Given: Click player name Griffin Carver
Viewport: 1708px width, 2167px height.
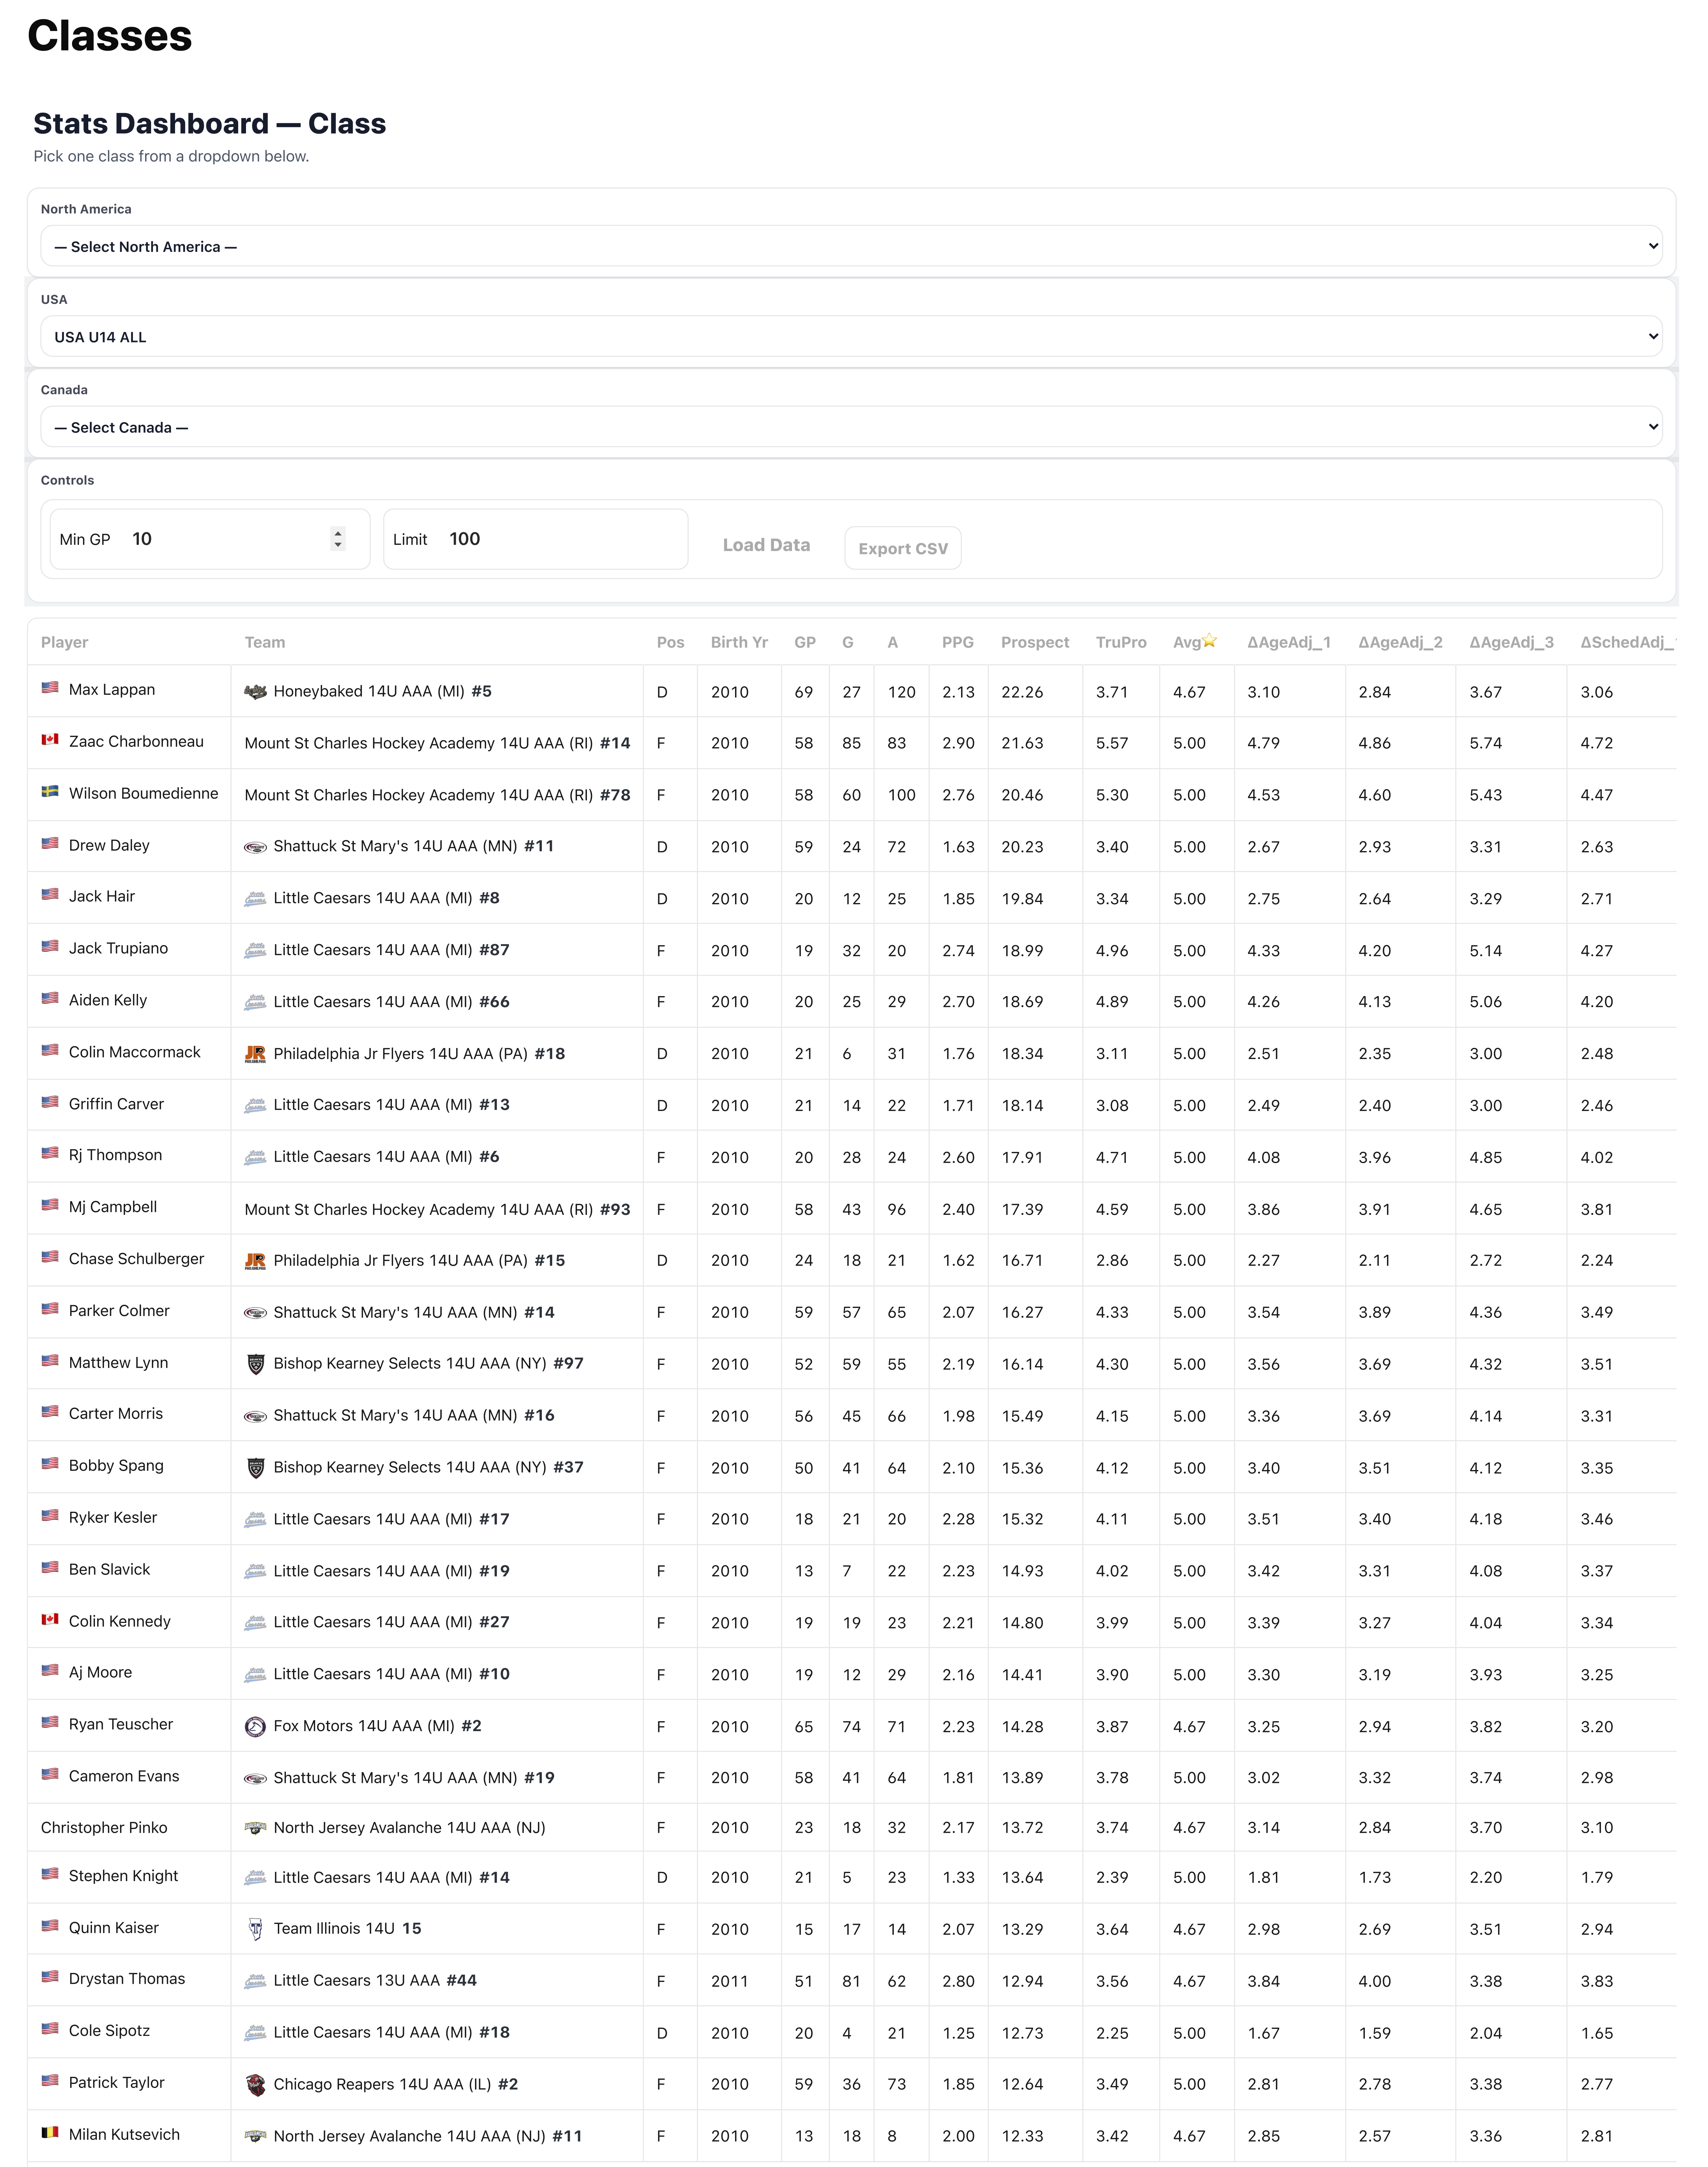Looking at the screenshot, I should point(116,1104).
